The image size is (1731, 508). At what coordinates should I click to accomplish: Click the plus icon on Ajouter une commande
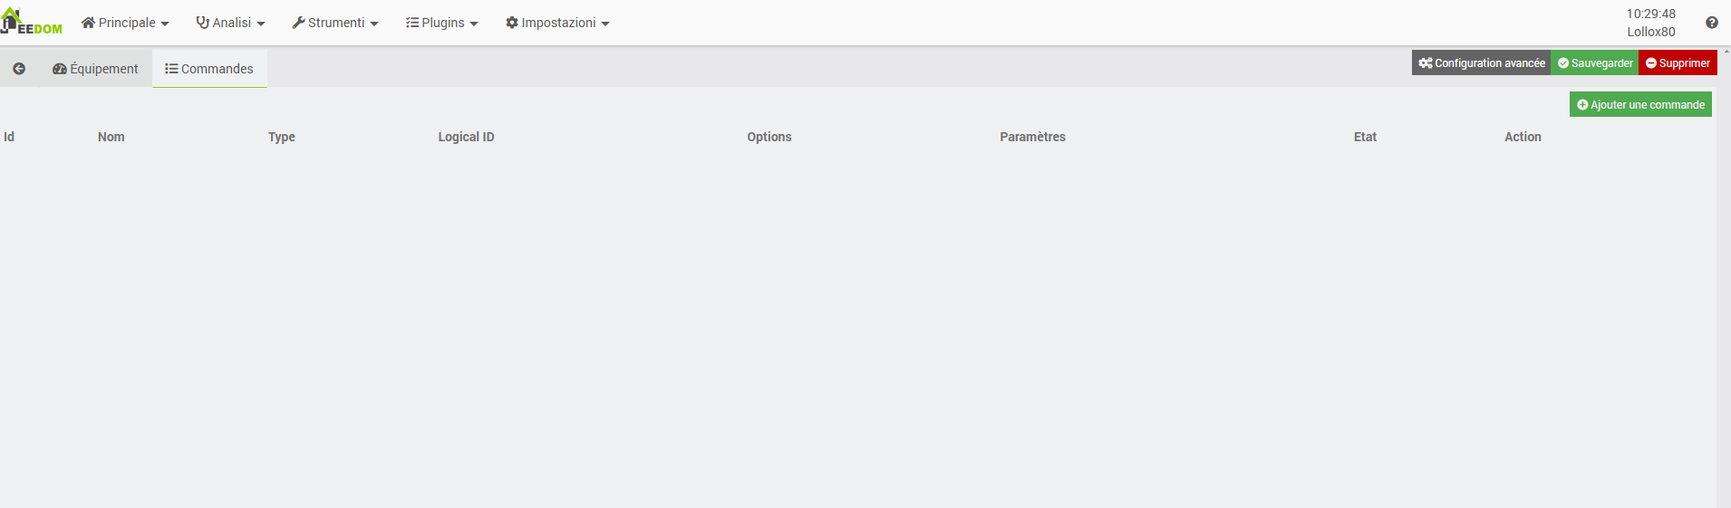click(x=1582, y=105)
